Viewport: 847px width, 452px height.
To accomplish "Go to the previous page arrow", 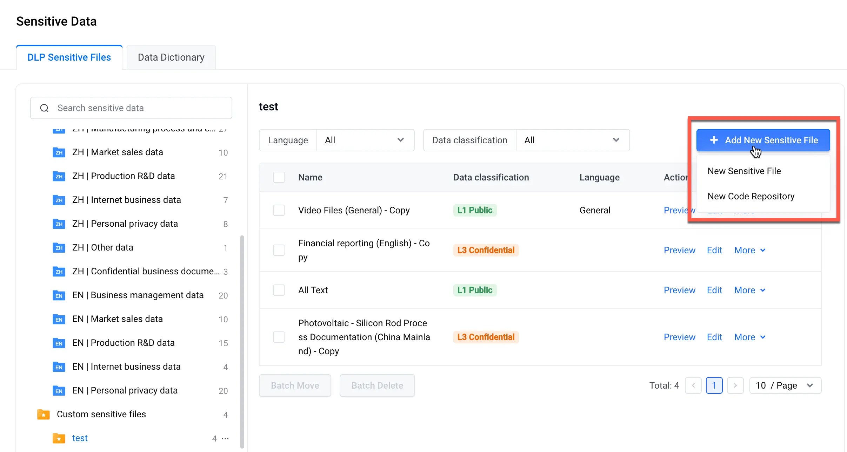I will [x=693, y=385].
